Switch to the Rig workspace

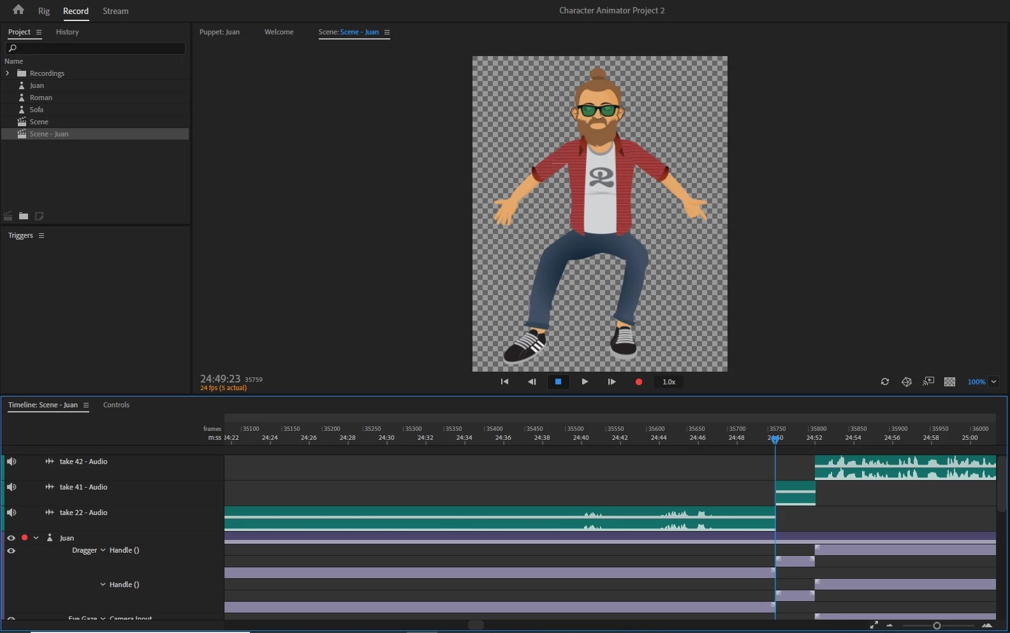click(43, 11)
